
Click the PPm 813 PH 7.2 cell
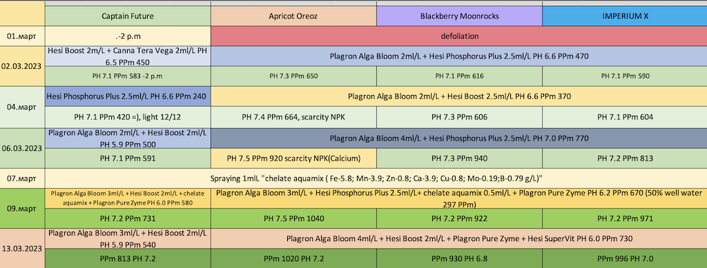tap(128, 259)
